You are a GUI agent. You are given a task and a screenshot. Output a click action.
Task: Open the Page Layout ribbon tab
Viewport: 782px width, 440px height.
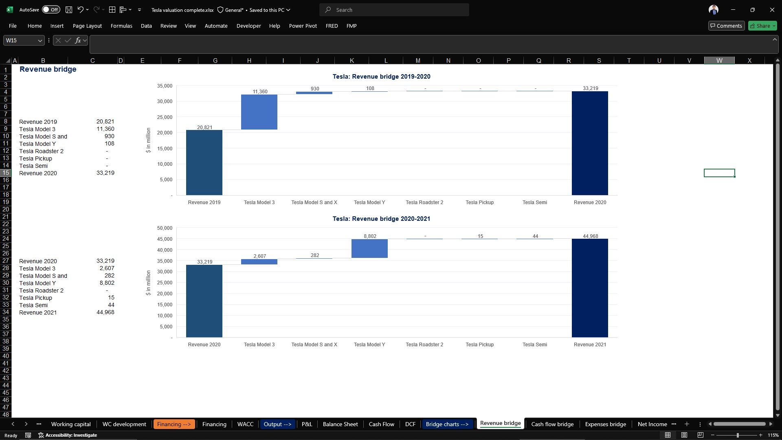(87, 26)
